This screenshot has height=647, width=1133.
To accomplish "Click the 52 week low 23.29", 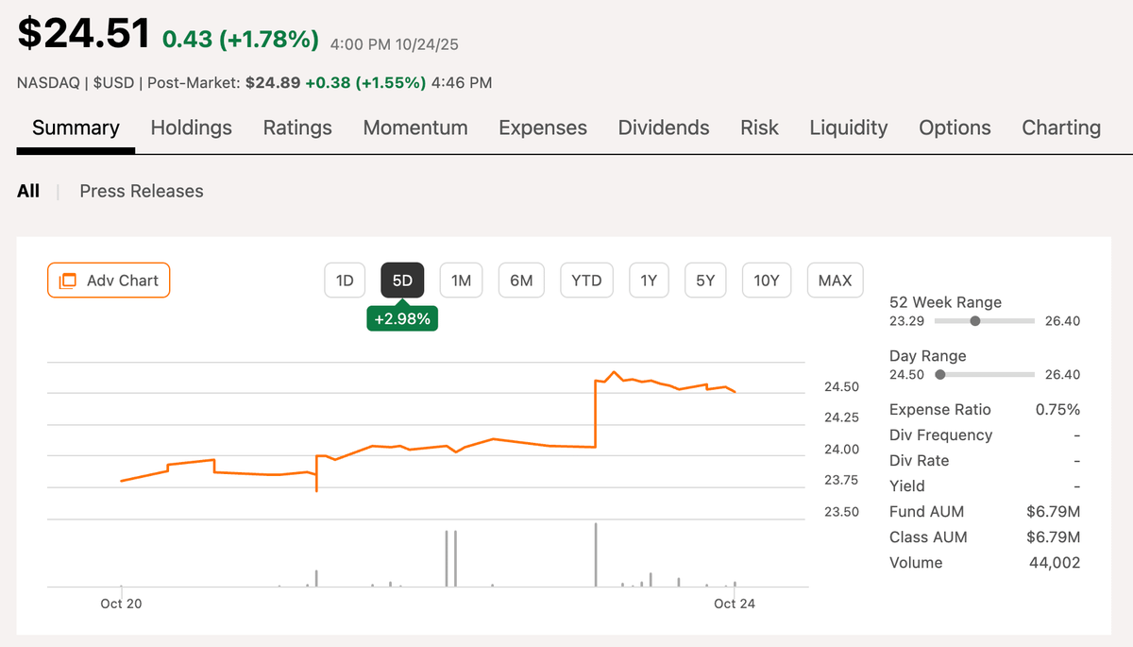I will click(x=907, y=321).
